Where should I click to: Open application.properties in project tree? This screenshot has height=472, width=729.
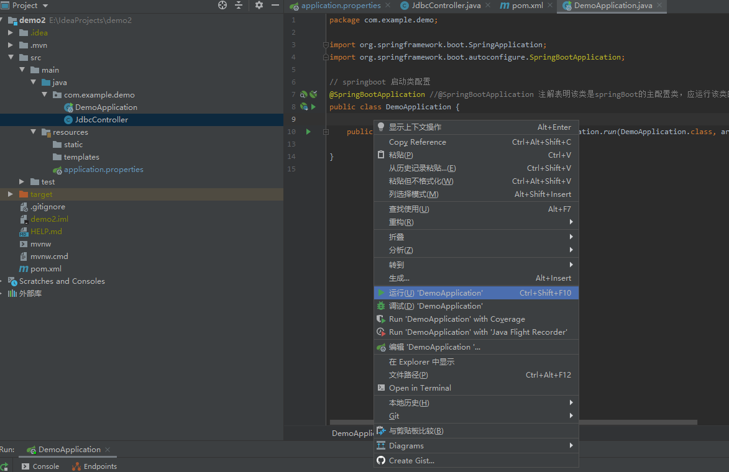[103, 170]
